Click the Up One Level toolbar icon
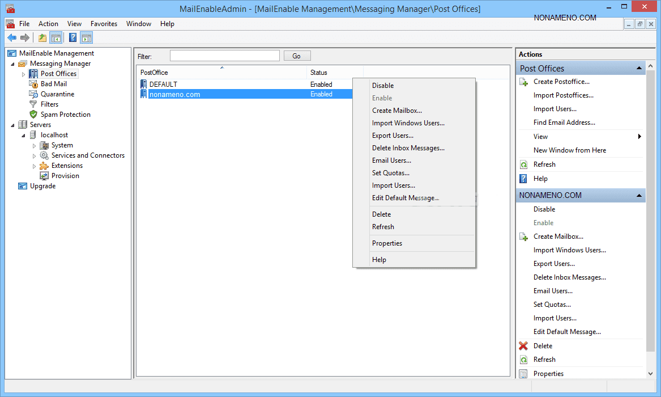Image resolution: width=661 pixels, height=397 pixels. [x=42, y=38]
